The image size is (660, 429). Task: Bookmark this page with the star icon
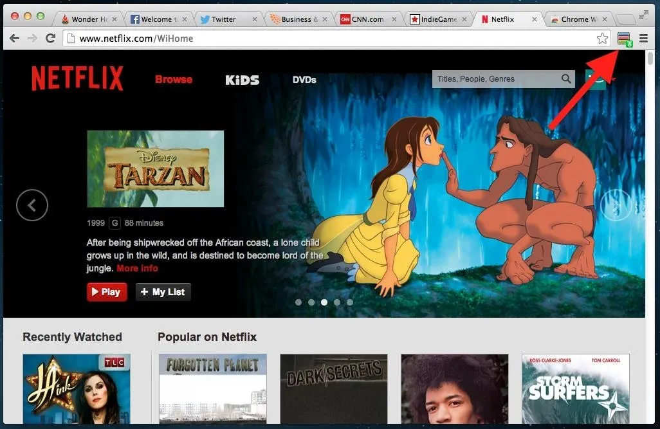coord(602,39)
